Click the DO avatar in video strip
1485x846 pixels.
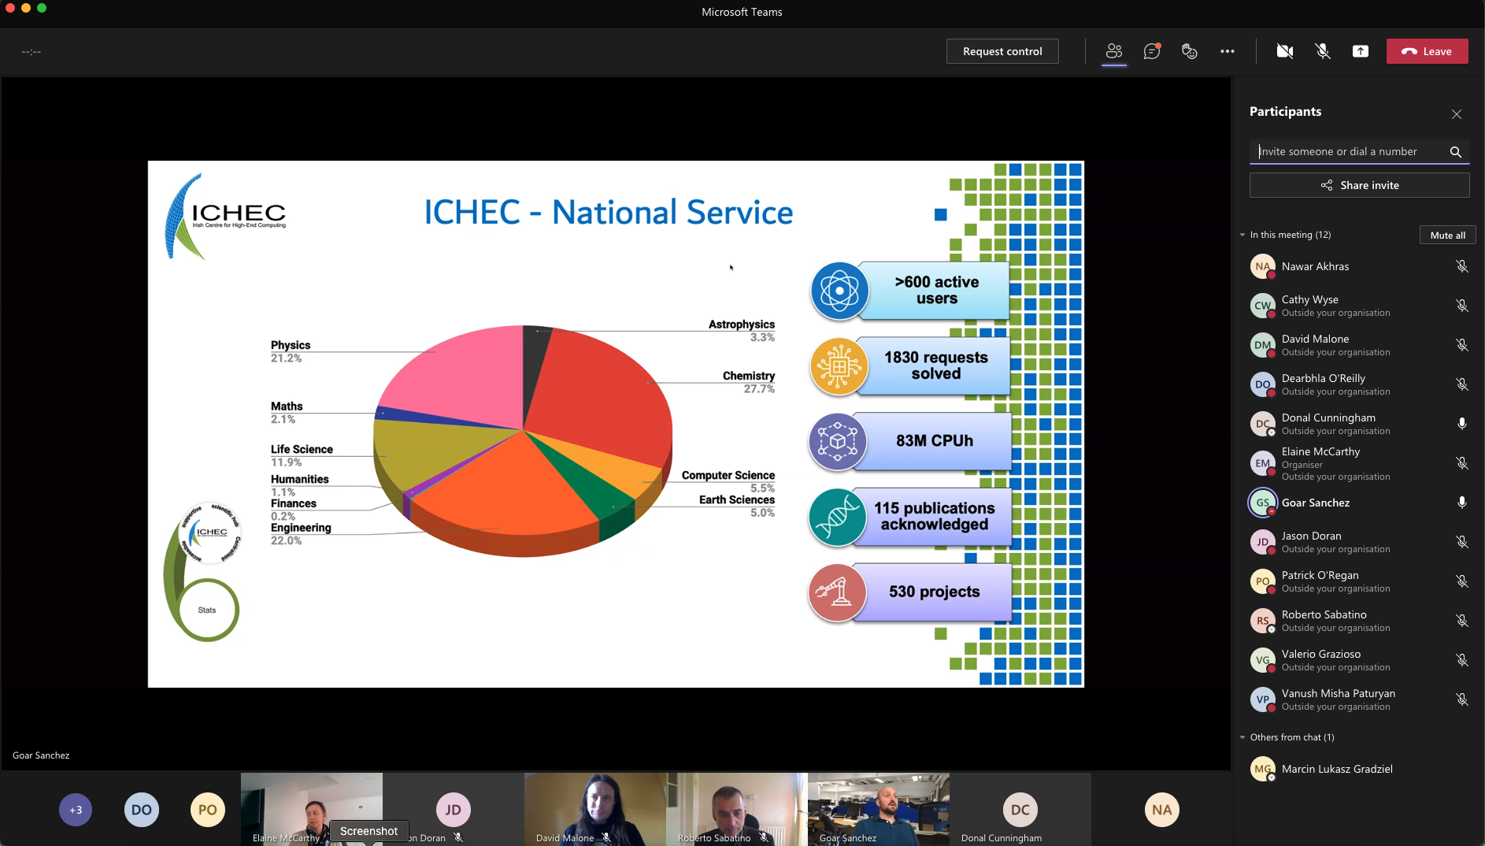142,810
